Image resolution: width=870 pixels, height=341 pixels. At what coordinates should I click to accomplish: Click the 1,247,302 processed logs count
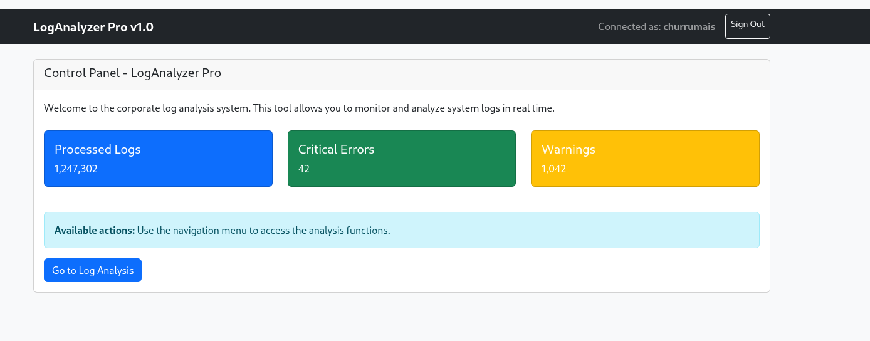click(76, 169)
